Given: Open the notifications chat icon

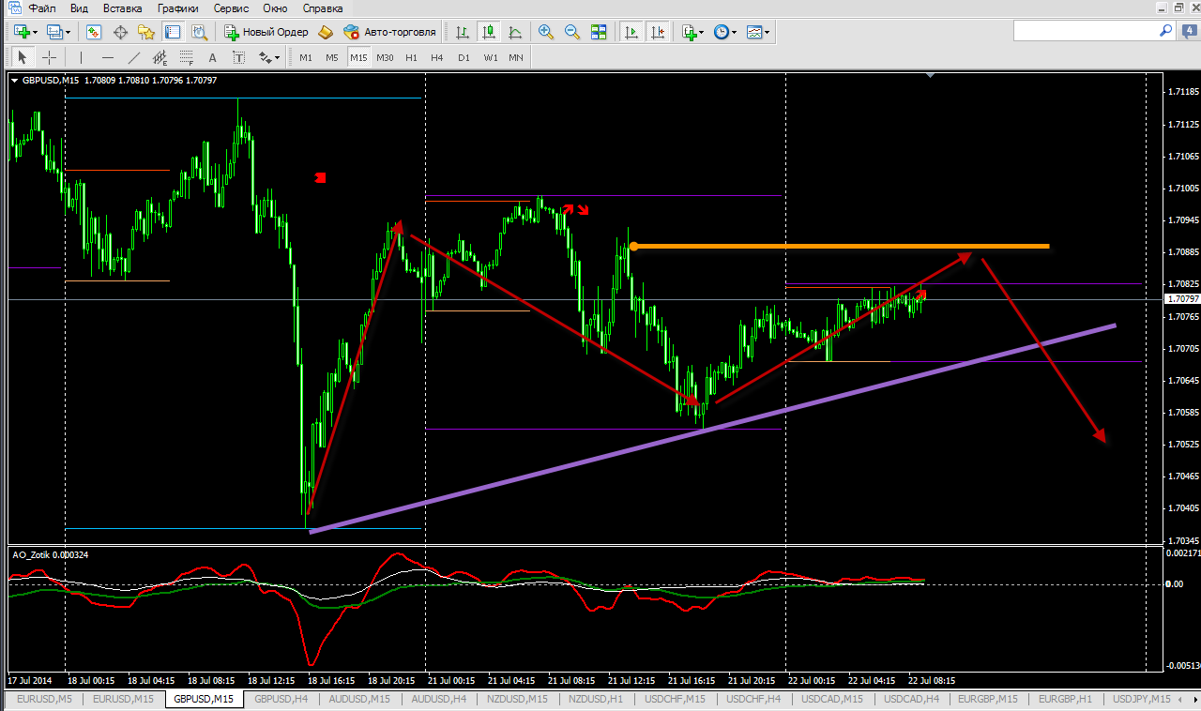Looking at the screenshot, I should pyautogui.click(x=1188, y=31).
